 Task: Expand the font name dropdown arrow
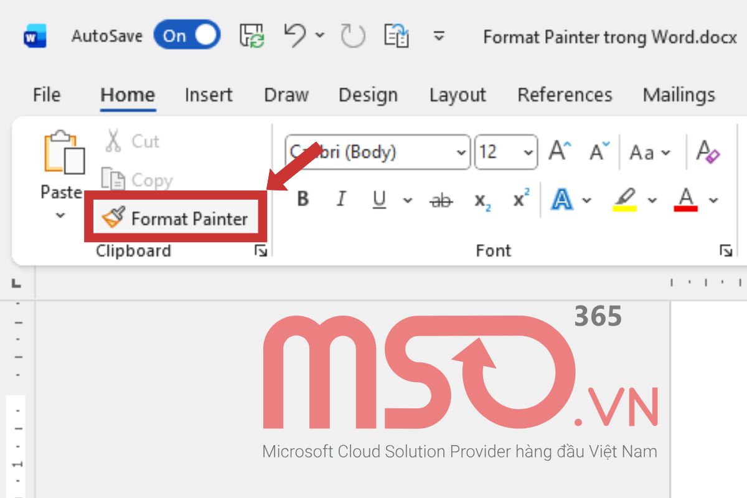[x=461, y=153]
